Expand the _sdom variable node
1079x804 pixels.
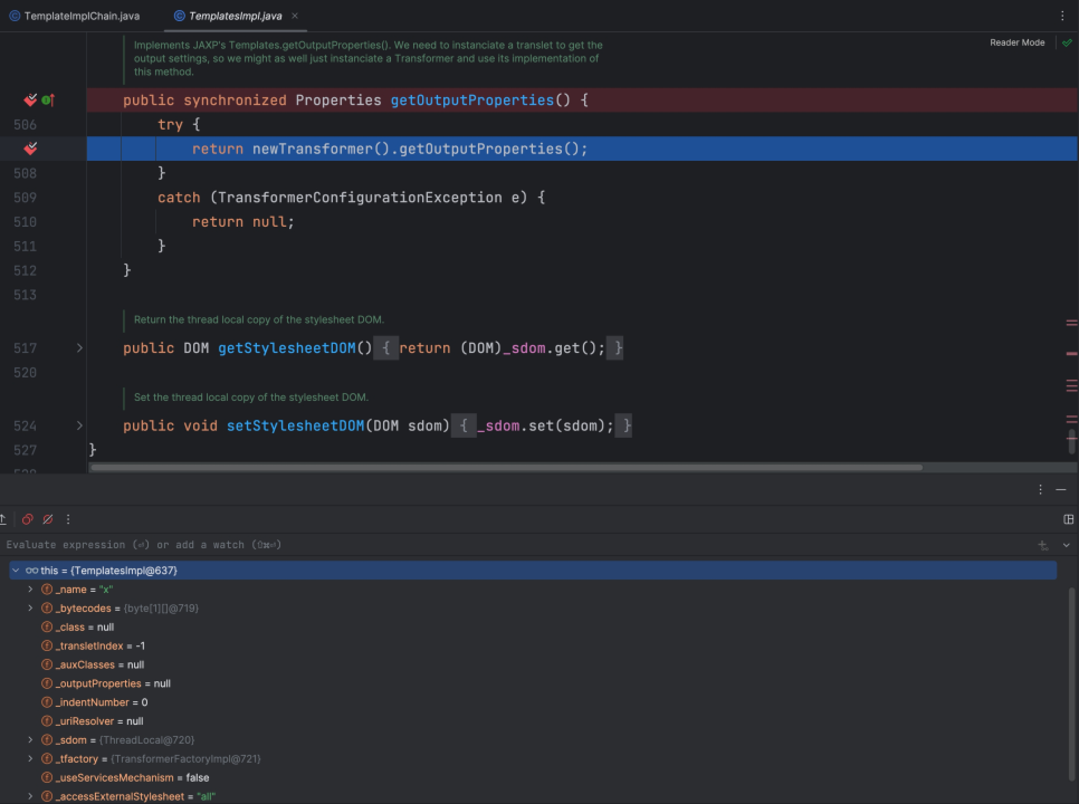(31, 740)
